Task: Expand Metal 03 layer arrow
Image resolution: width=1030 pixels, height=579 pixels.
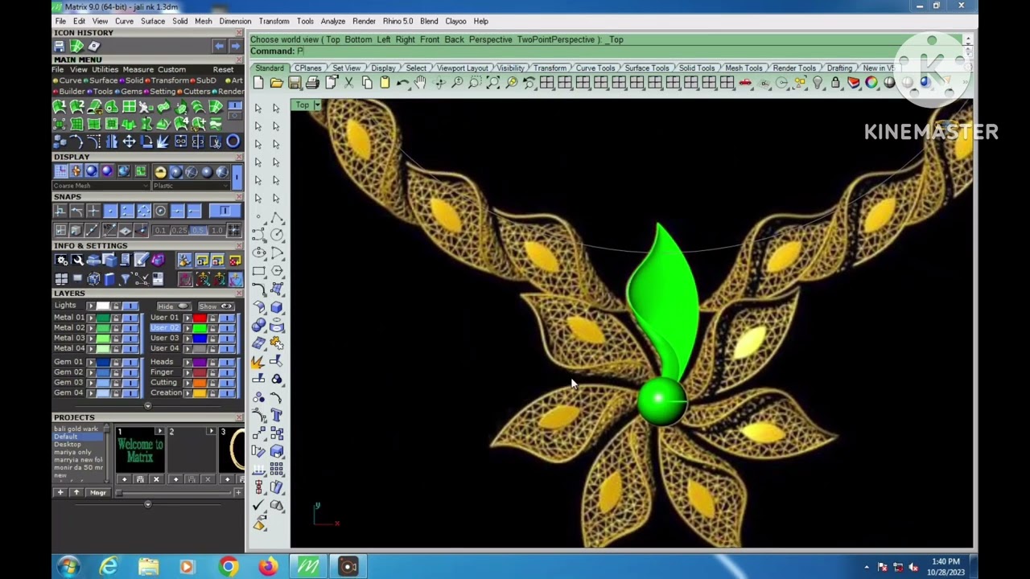Action: point(90,339)
